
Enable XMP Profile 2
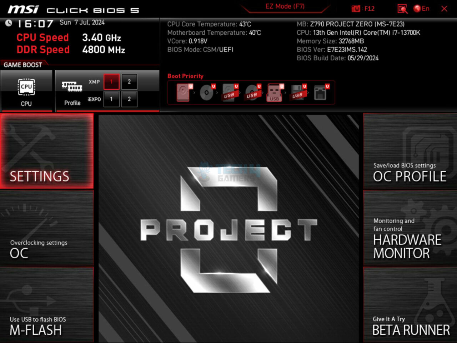(129, 81)
